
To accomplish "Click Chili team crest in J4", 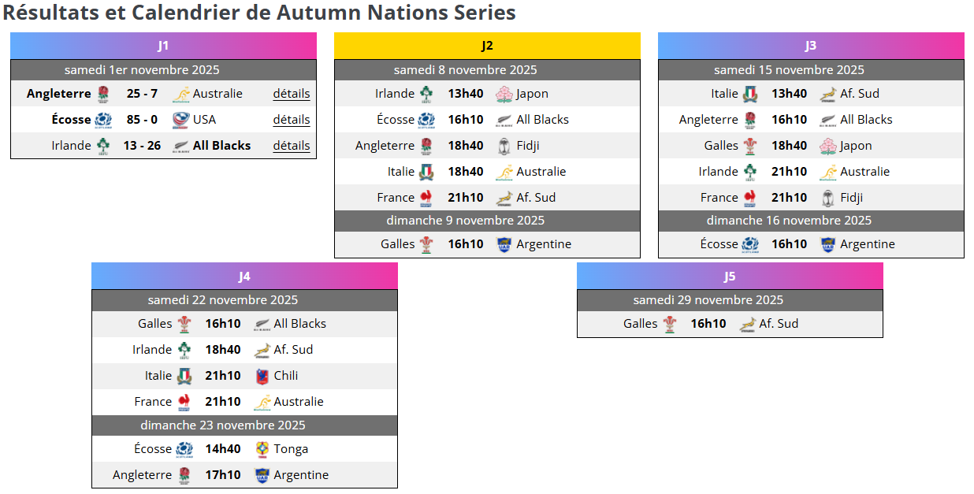I will click(262, 376).
